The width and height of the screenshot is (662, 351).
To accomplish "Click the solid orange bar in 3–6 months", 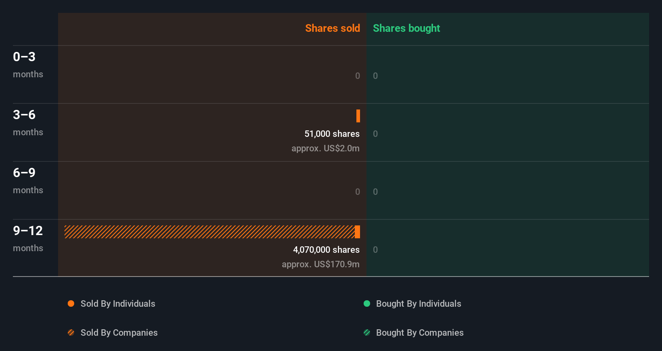I will pos(358,116).
